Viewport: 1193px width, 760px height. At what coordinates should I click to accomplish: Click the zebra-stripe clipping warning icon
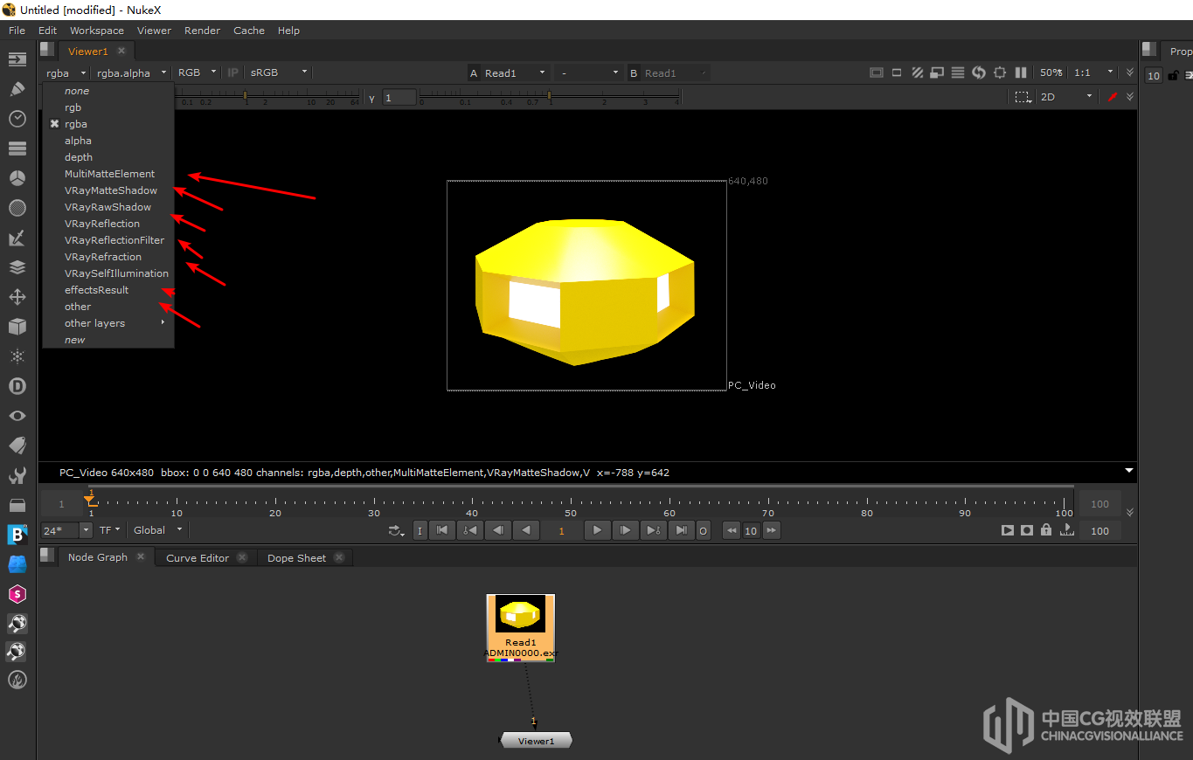918,73
